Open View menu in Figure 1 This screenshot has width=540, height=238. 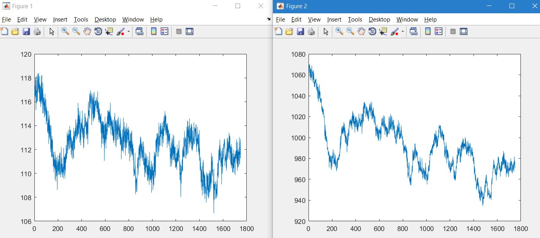coord(40,20)
